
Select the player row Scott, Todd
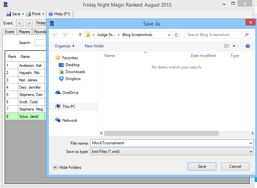(26, 102)
